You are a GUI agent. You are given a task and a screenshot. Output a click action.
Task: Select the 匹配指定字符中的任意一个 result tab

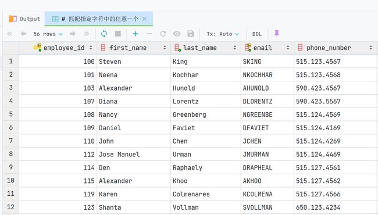99,19
